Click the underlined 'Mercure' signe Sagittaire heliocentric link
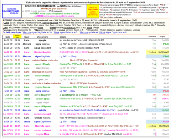The height and width of the screenshot is (138, 171). [27, 32]
